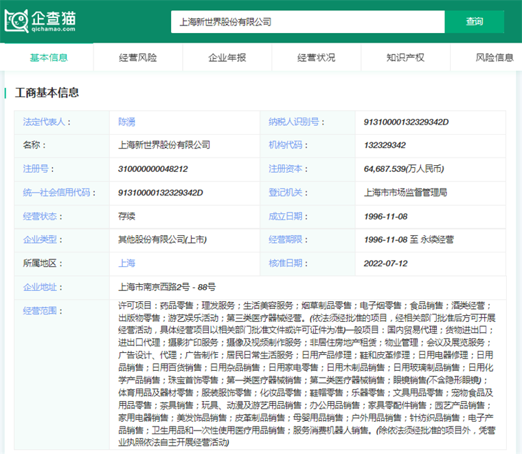
Task: Switch to the 基本信息 tab
Action: click(x=49, y=58)
